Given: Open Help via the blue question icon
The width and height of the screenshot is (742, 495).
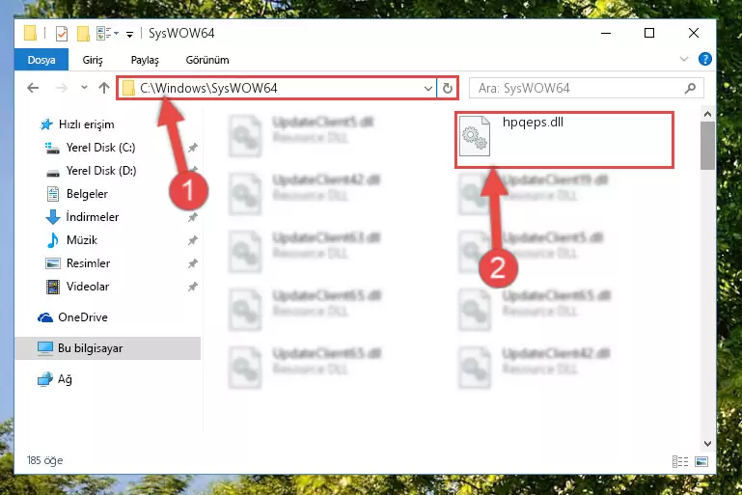Looking at the screenshot, I should tap(705, 59).
